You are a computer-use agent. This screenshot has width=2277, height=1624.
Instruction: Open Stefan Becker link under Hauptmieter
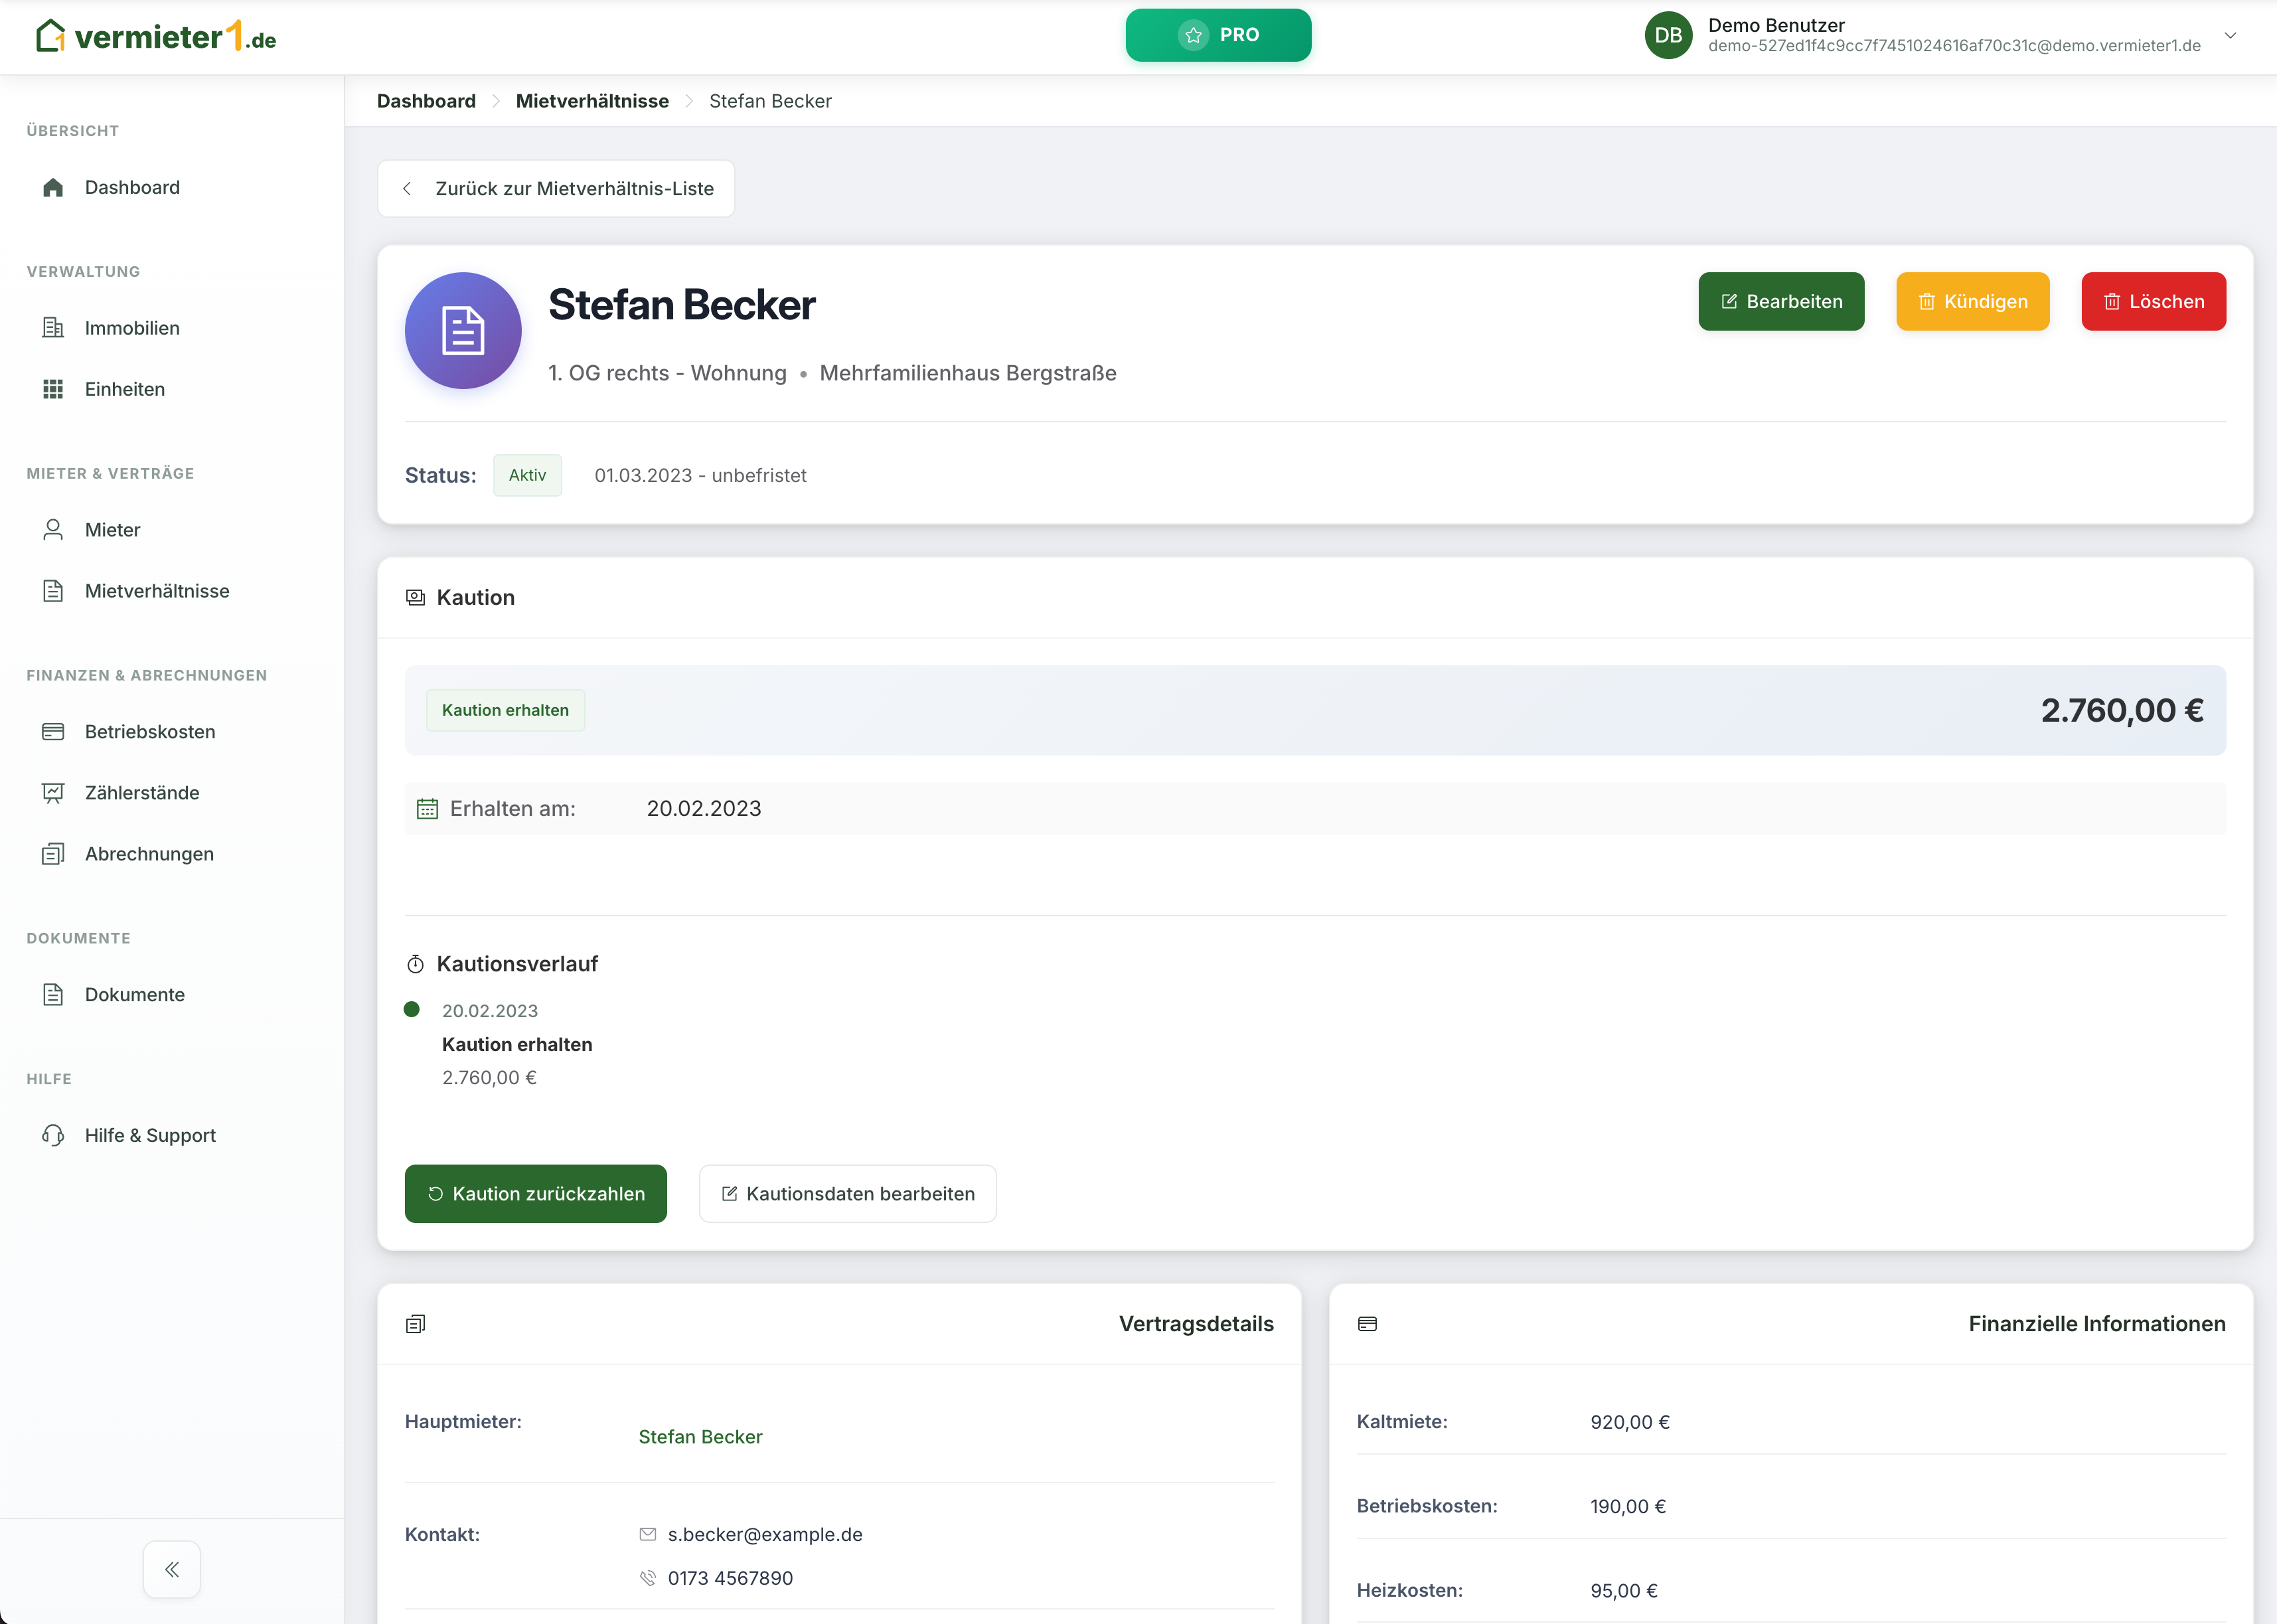[x=700, y=1436]
